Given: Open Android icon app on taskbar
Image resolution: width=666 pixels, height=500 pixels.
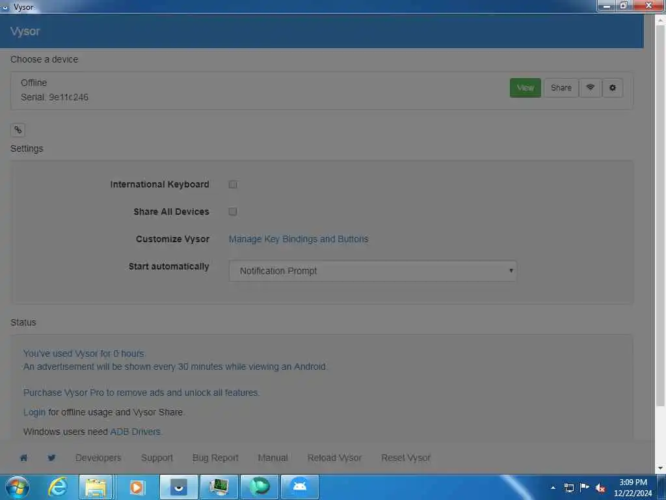Looking at the screenshot, I should (299, 487).
